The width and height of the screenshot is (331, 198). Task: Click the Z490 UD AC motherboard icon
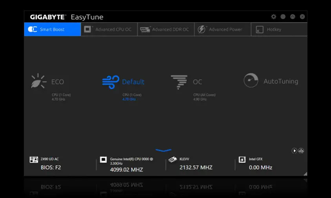[34, 160]
